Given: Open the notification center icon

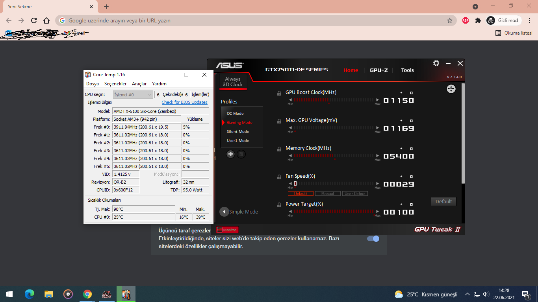Looking at the screenshot, I should [x=525, y=294].
